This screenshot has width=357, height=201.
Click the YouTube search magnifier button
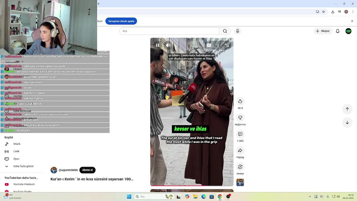point(225,31)
